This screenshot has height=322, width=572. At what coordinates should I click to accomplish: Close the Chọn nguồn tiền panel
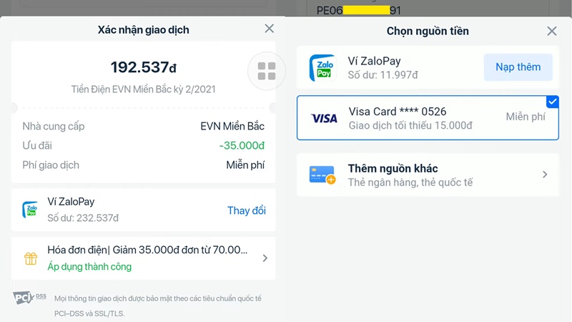[x=551, y=31]
